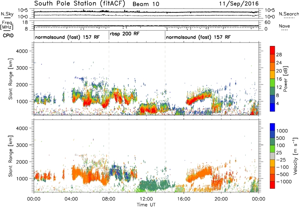Image resolution: width=299 pixels, height=207 pixels.
Task: Click the 'Time UT' axis label
Action: click(x=146, y=205)
